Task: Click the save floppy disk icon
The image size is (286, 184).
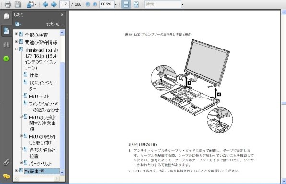Action: point(18,4)
